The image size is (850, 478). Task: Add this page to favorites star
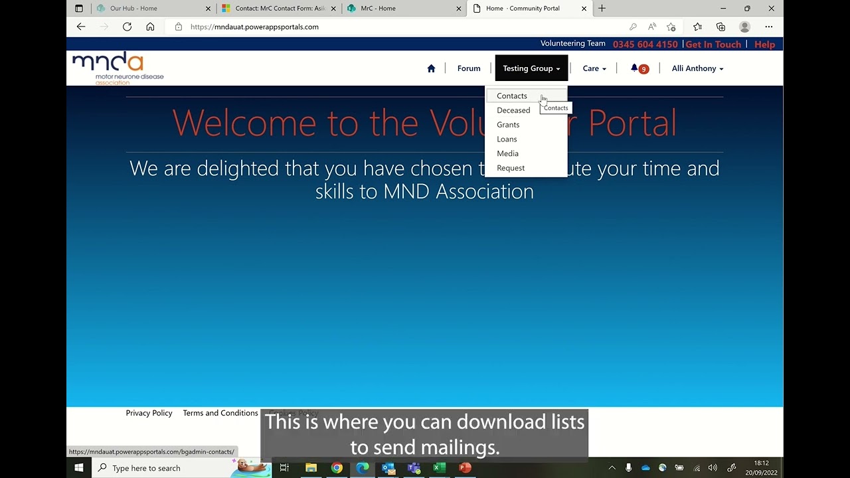pos(671,27)
